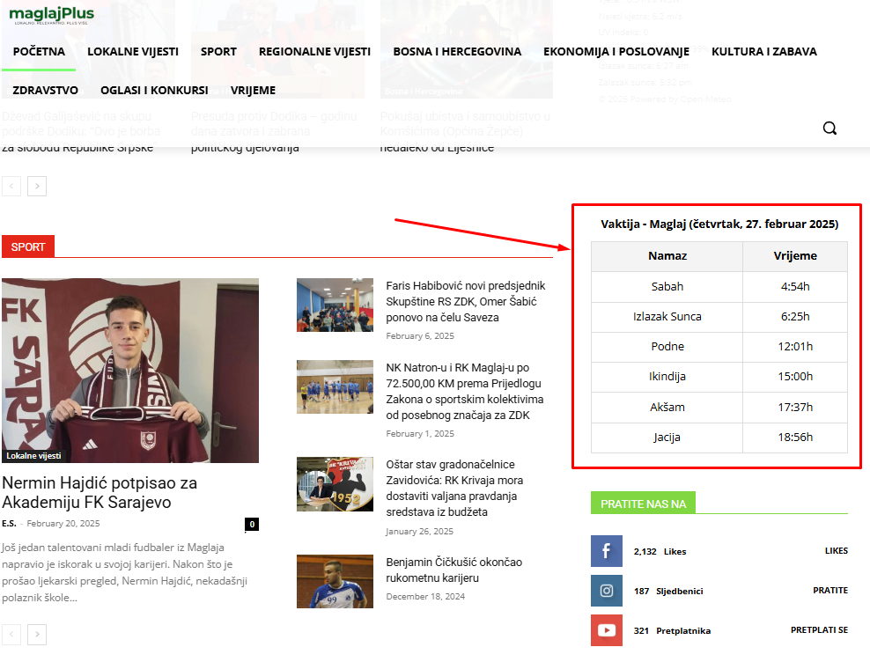Open Nermin Hajdić Akademija FK Sarajevo headline
This screenshot has height=662, width=870.
tap(100, 493)
